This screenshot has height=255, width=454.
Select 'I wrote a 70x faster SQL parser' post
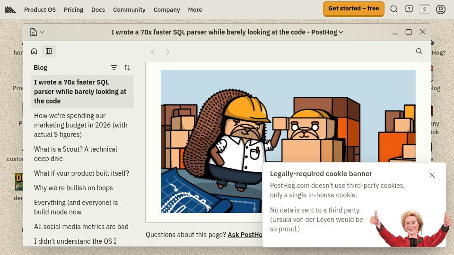[x=82, y=92]
